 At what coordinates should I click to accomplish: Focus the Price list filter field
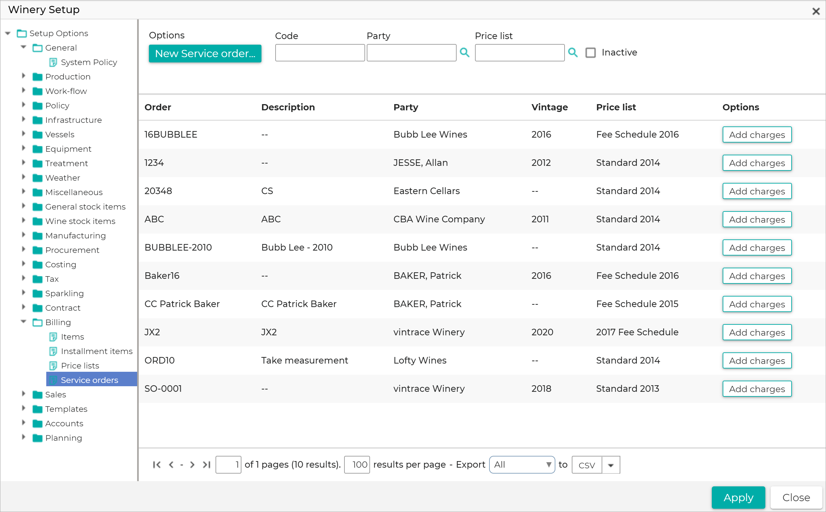(520, 53)
